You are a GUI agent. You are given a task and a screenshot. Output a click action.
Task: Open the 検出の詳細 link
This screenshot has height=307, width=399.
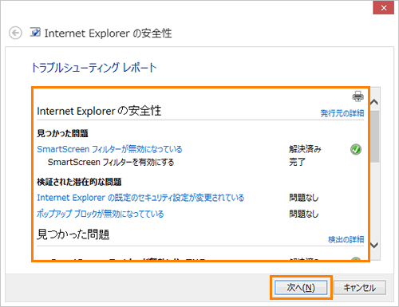pos(346,239)
